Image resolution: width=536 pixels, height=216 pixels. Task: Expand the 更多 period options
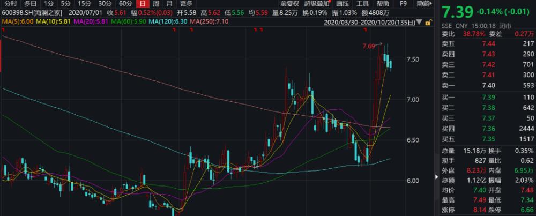click(x=186, y=3)
